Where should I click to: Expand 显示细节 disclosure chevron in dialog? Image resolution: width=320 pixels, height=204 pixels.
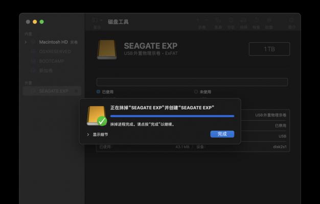88,135
